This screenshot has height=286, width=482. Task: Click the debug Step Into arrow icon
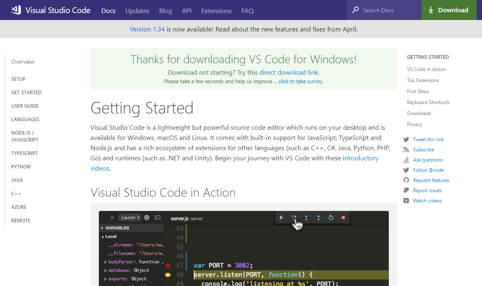pos(306,217)
